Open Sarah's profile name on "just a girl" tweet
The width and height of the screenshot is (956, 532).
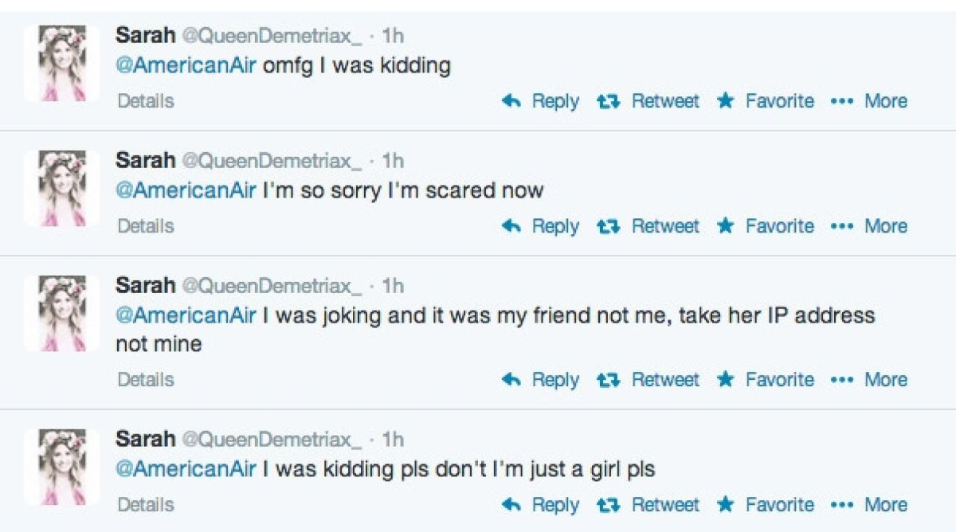click(145, 438)
